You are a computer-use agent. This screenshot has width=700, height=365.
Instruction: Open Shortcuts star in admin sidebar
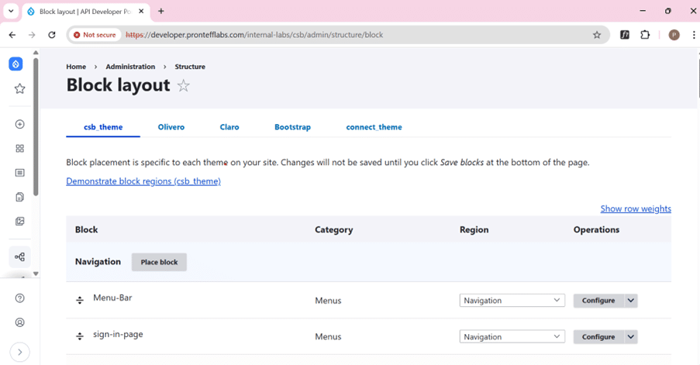click(19, 89)
